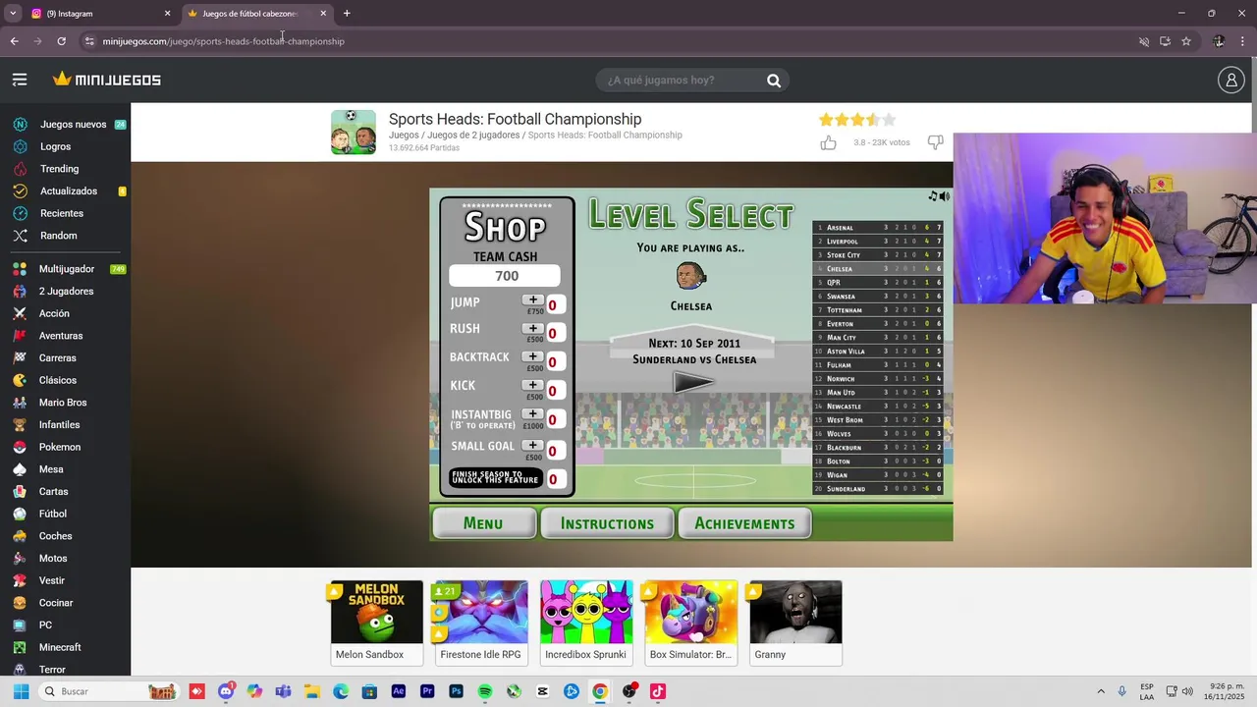This screenshot has width=1257, height=707.
Task: Open the game Achievements button
Action: (744, 523)
